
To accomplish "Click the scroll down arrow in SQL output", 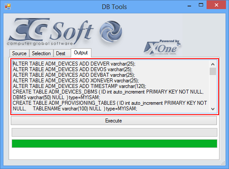I will coord(213,109).
